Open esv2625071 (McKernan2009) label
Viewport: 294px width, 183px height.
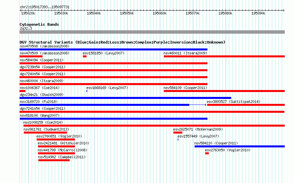[x=198, y=129]
